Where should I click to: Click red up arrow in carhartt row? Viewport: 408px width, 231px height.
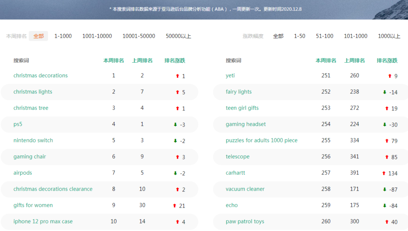point(384,173)
